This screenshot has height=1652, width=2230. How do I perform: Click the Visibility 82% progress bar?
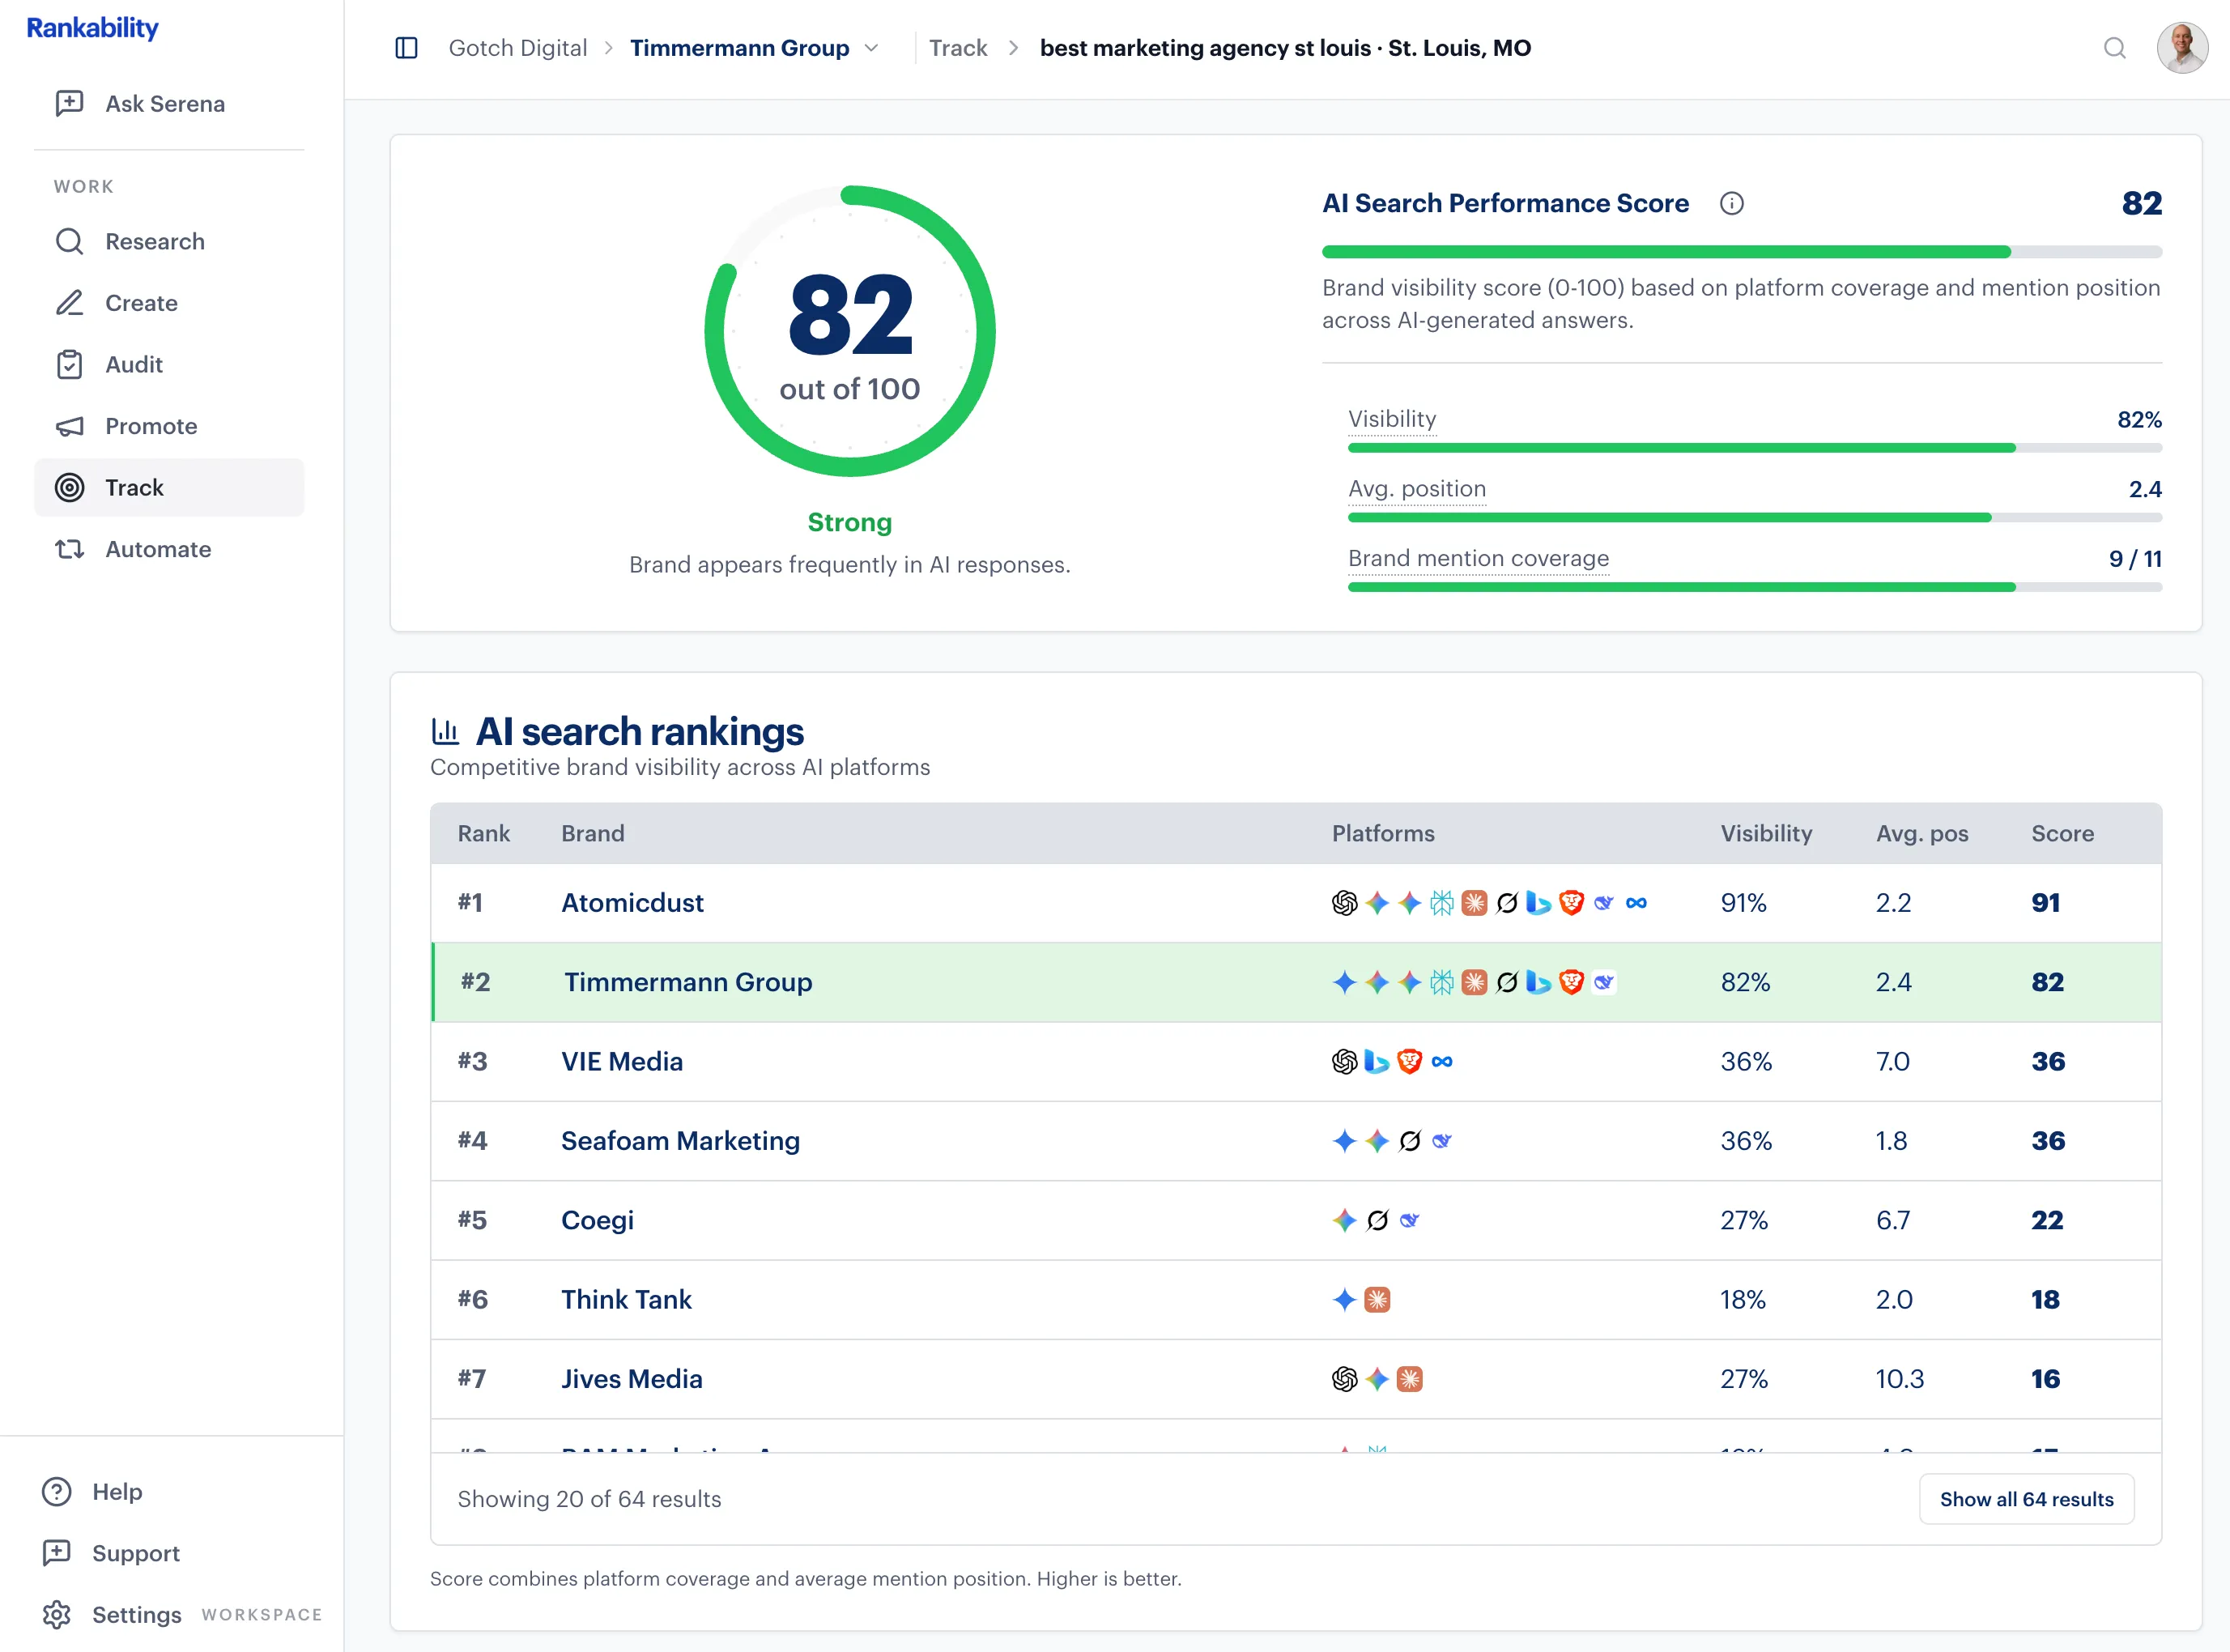pos(1754,448)
